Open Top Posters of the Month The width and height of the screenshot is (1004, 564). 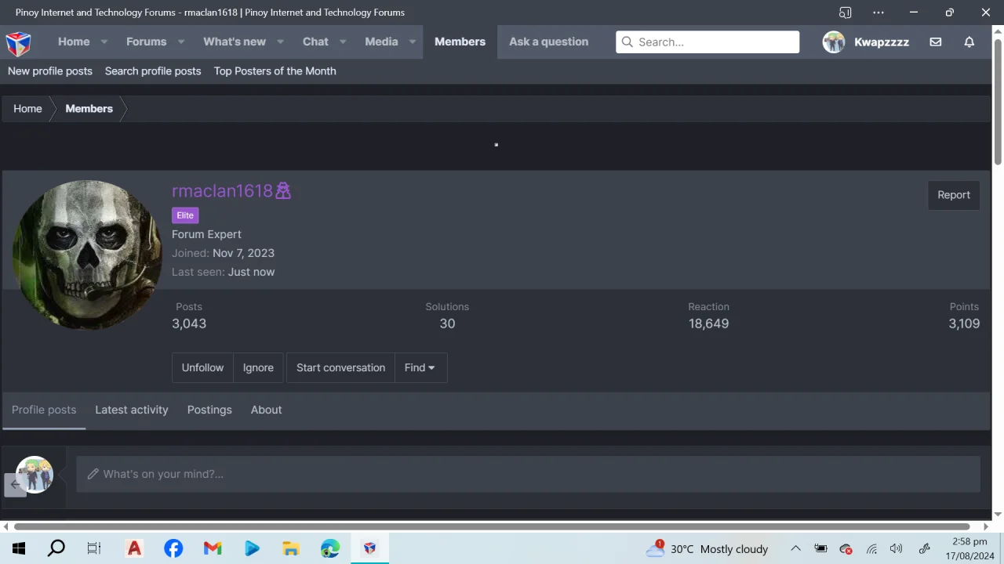[275, 71]
